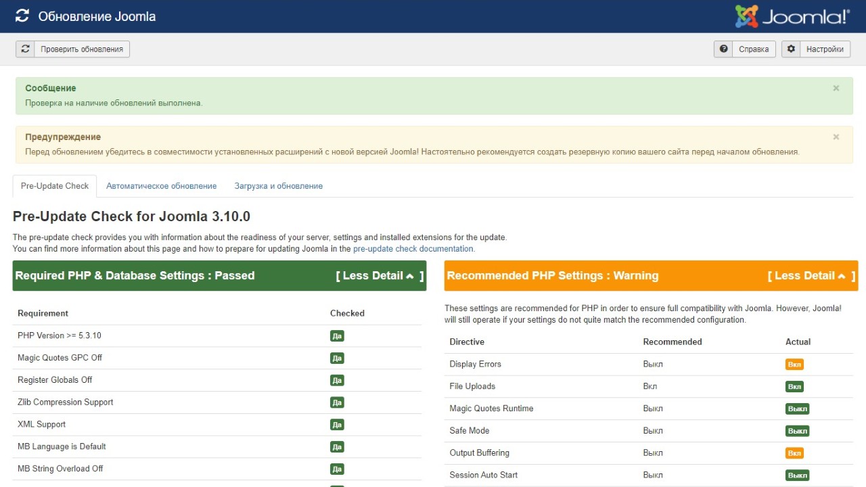Viewport: 866px width, 487px height.
Task: Click the Обновление Joomla page title
Action: click(x=97, y=16)
